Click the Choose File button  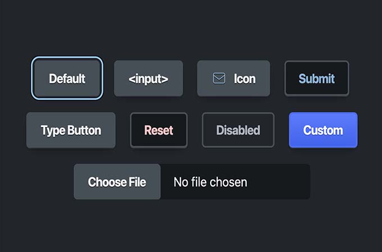117,182
